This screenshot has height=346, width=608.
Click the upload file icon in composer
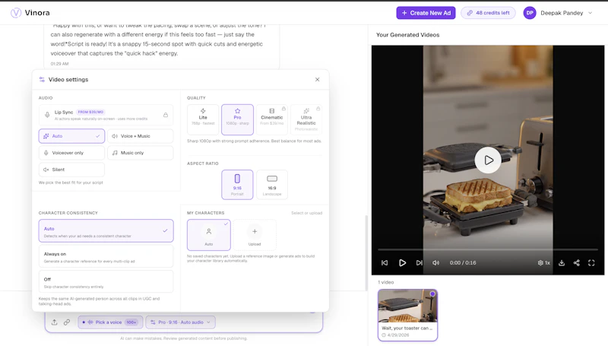(x=54, y=322)
